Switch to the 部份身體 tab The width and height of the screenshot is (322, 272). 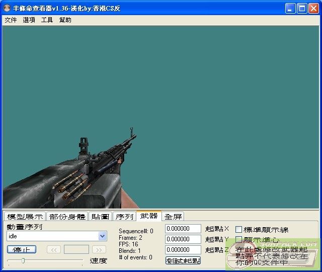click(x=67, y=217)
